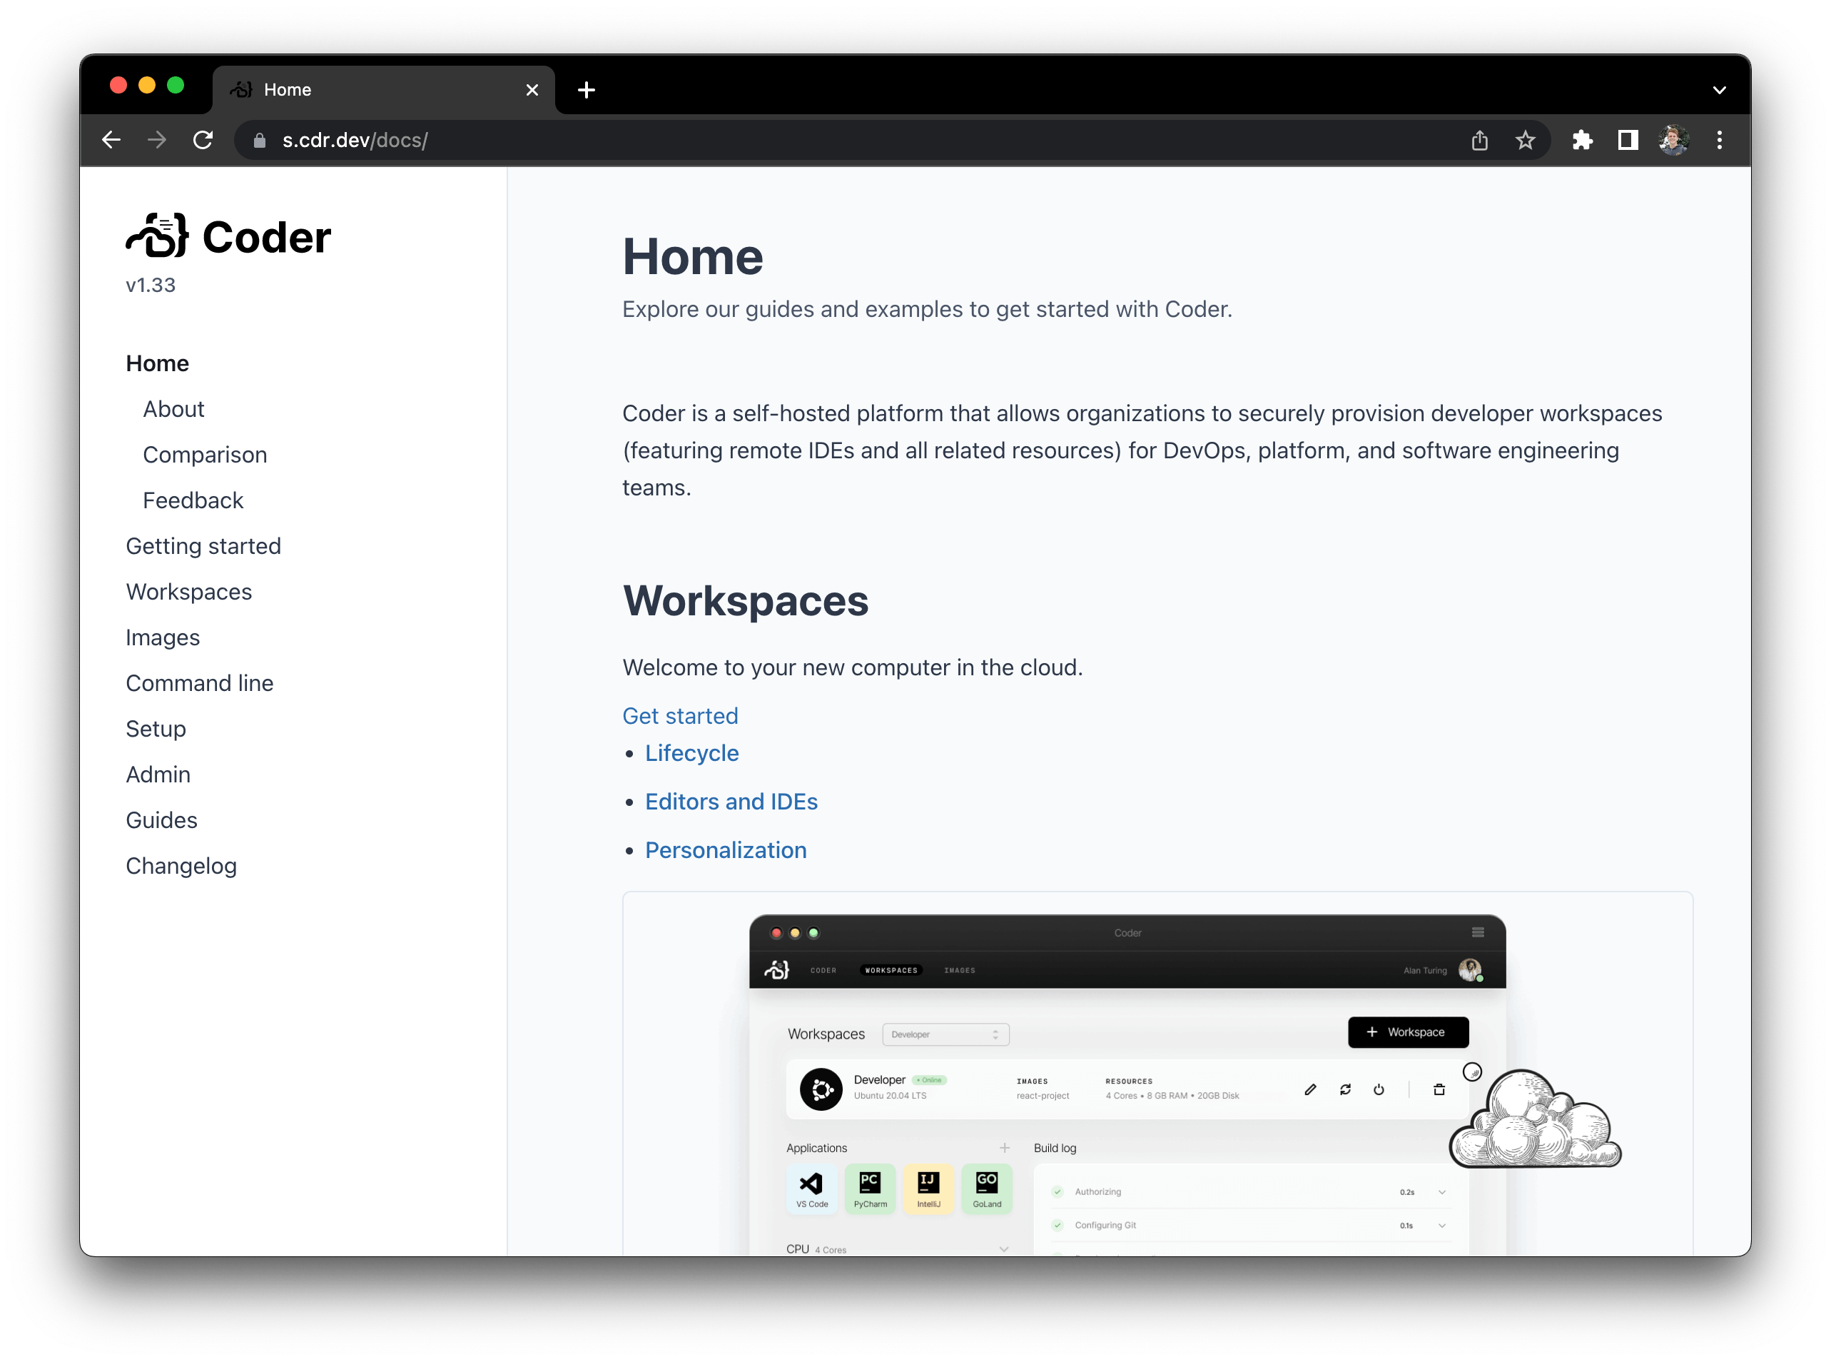1831x1362 pixels.
Task: Click the Get started link under Workspaces
Action: tap(681, 715)
